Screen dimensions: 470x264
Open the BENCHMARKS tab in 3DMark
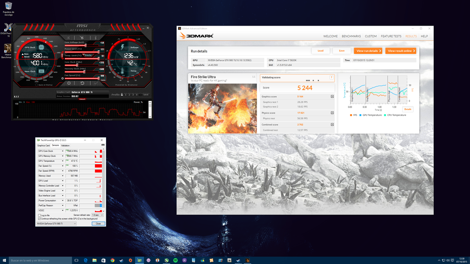click(351, 36)
